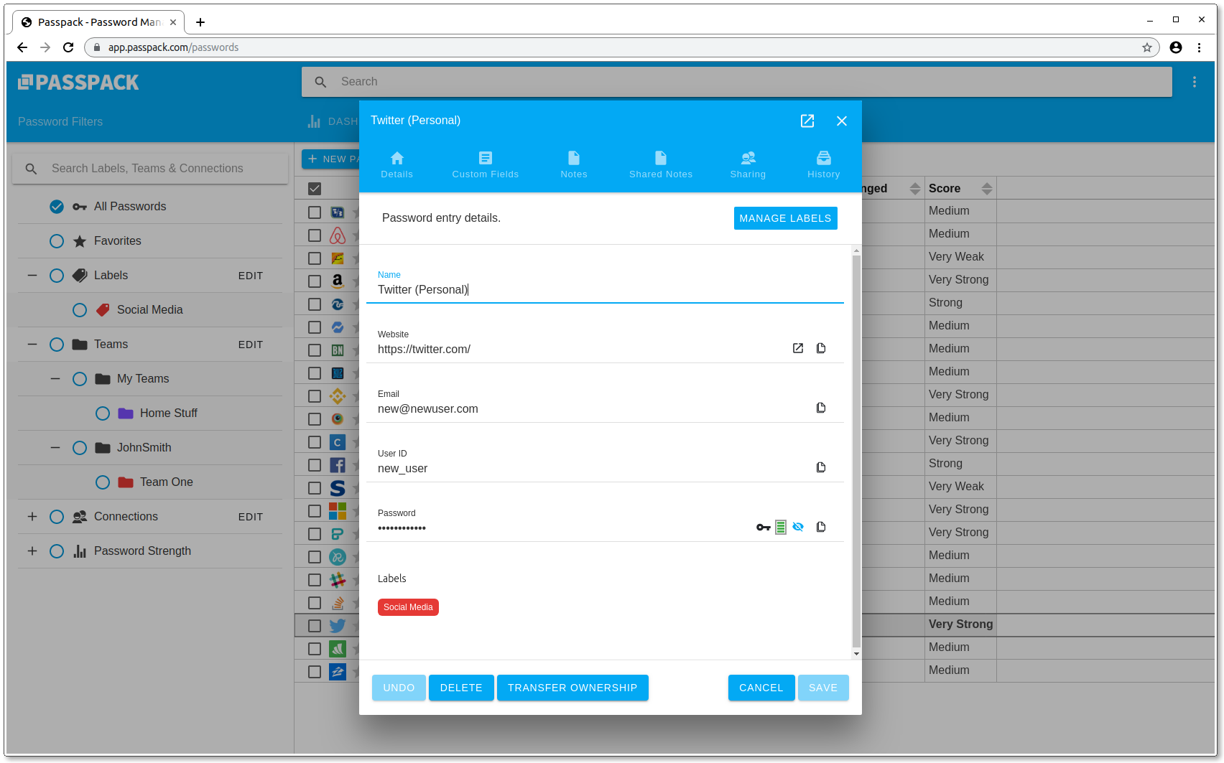Click the key icon beside All Passwords
This screenshot has height=763, width=1224.
pyautogui.click(x=80, y=207)
